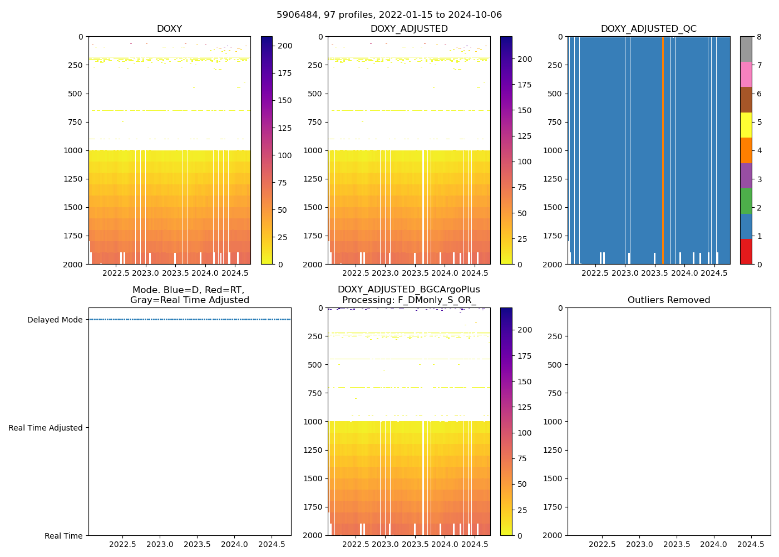
Task: Click the figure title with float ID 5906484
Action: pos(389,15)
